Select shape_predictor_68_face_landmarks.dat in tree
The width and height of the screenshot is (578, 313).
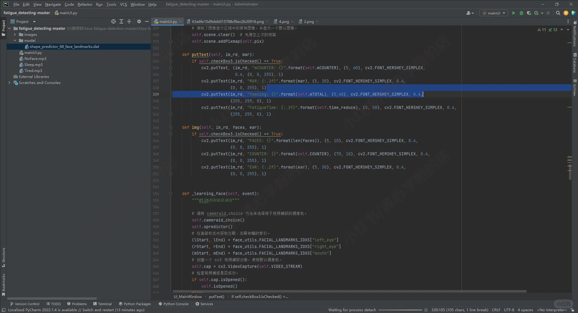64,46
